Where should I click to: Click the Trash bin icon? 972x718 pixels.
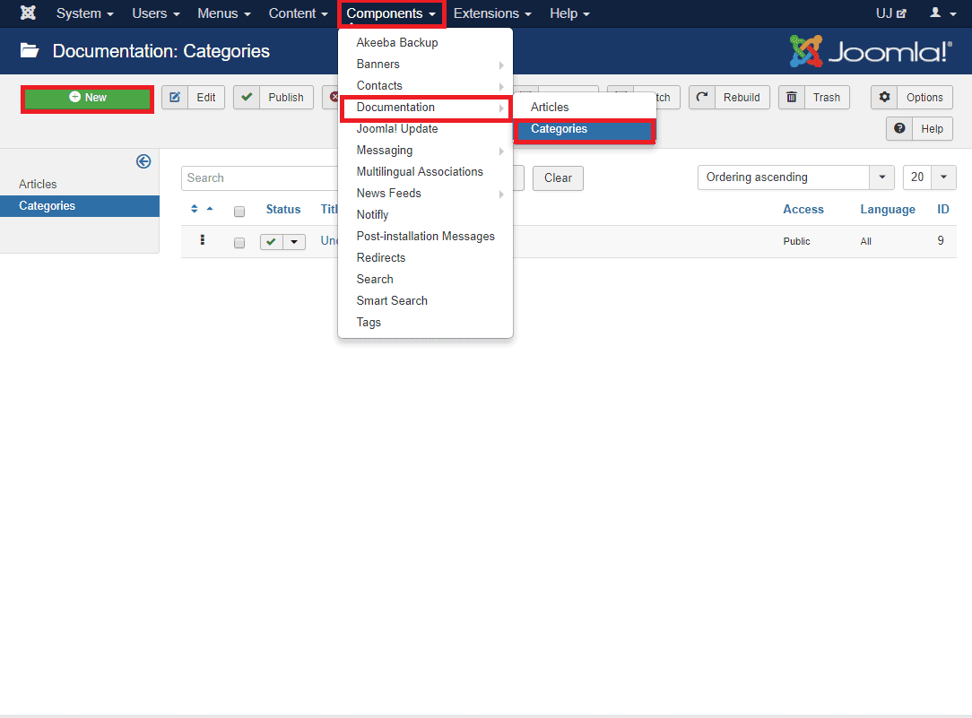(x=792, y=98)
